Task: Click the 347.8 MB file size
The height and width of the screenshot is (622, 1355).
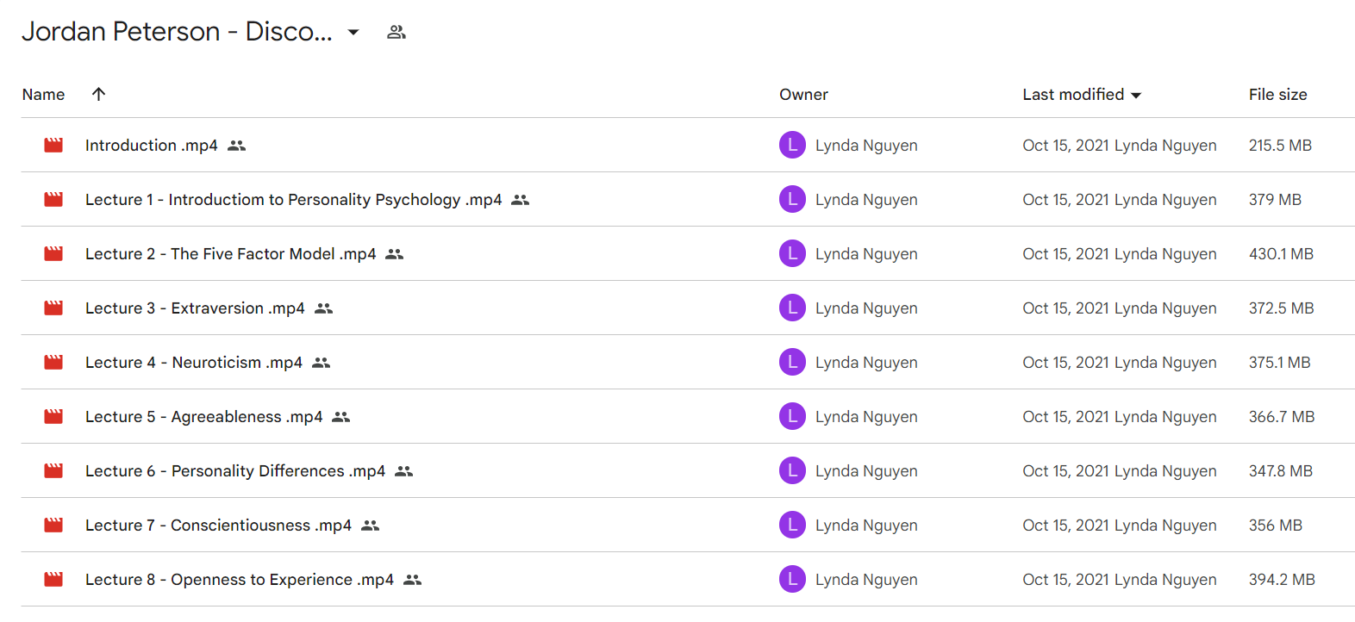Action: (1281, 471)
